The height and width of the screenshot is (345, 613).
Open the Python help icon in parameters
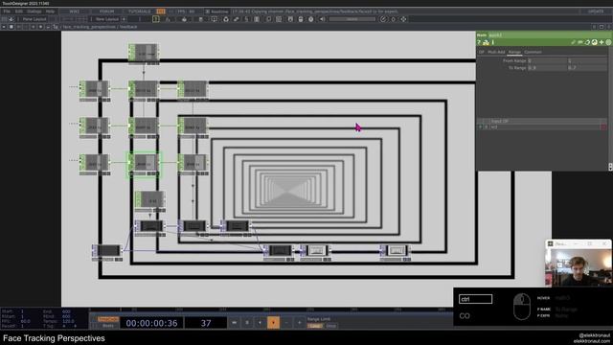pos(486,42)
